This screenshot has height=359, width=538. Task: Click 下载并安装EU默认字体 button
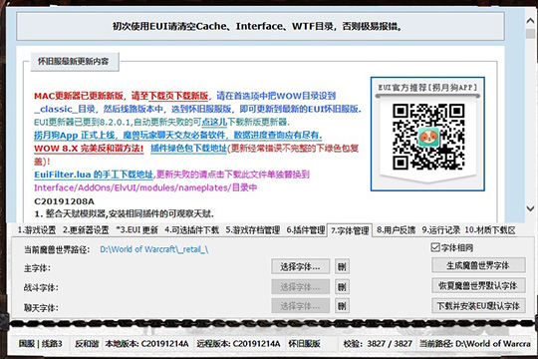click(478, 306)
